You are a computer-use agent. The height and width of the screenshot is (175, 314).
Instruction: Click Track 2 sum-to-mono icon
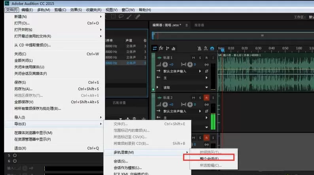pos(206,105)
